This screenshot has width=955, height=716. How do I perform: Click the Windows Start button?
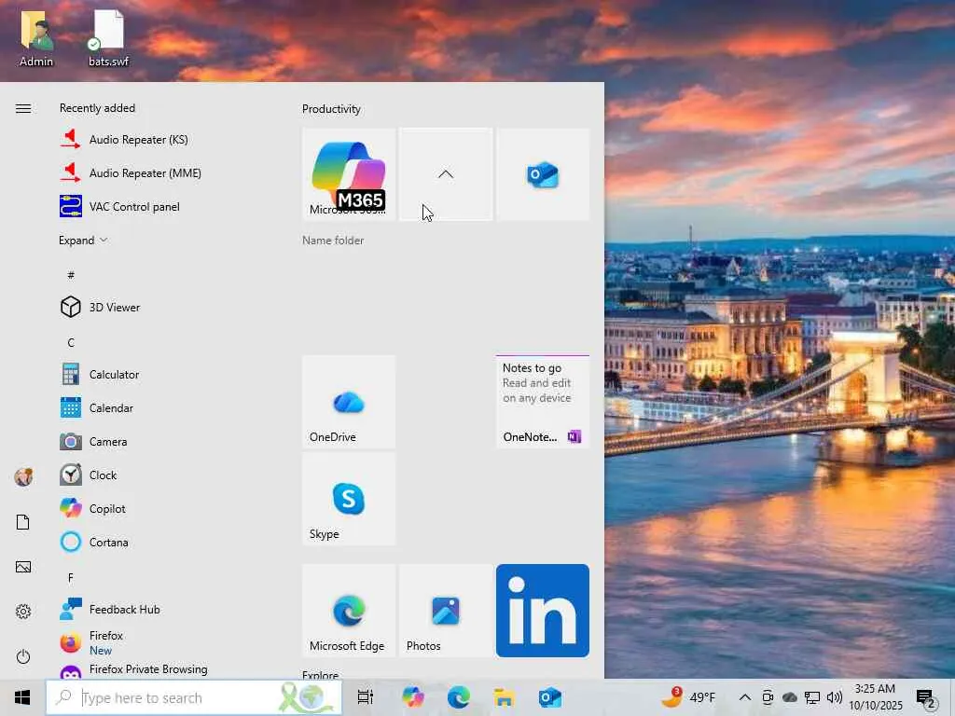(x=22, y=697)
